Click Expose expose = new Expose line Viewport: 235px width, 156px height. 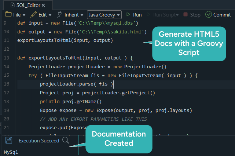pyautogui.click(x=116, y=110)
